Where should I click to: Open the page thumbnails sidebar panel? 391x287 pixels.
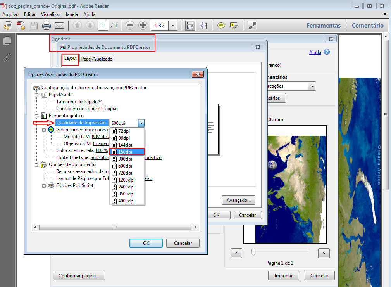7,41
